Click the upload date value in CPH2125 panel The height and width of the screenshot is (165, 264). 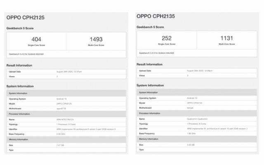69,72
